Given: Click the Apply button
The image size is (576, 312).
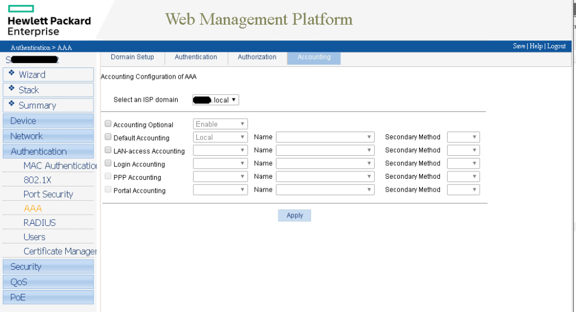Looking at the screenshot, I should click(294, 215).
